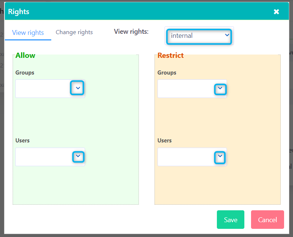Click the Groups label under Allow
The height and width of the screenshot is (237, 293).
coord(25,73)
